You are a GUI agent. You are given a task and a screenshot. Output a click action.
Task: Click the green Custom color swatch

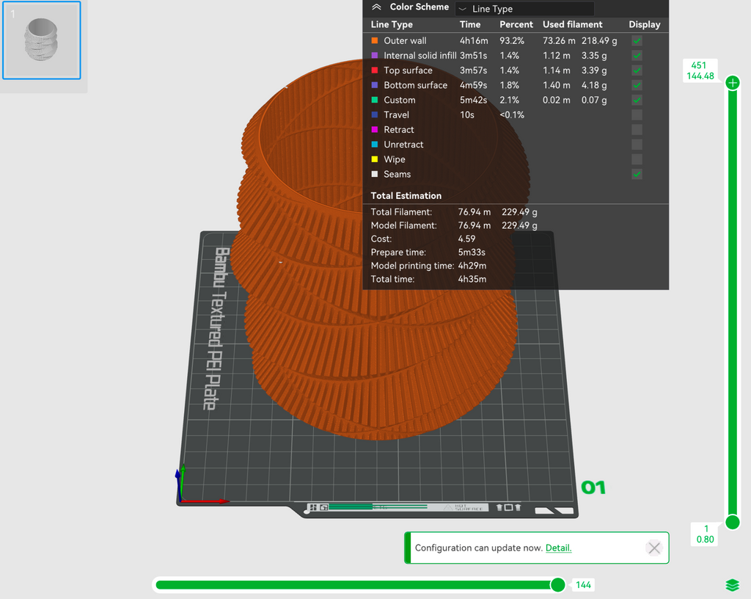coord(375,100)
